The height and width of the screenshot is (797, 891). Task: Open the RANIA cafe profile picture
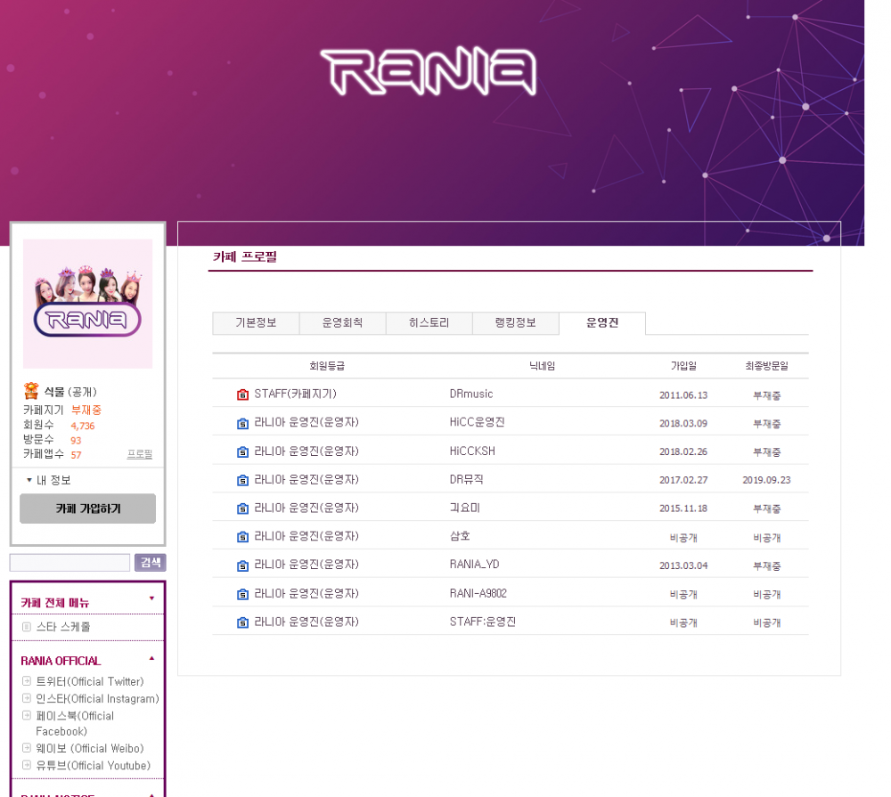[87, 304]
